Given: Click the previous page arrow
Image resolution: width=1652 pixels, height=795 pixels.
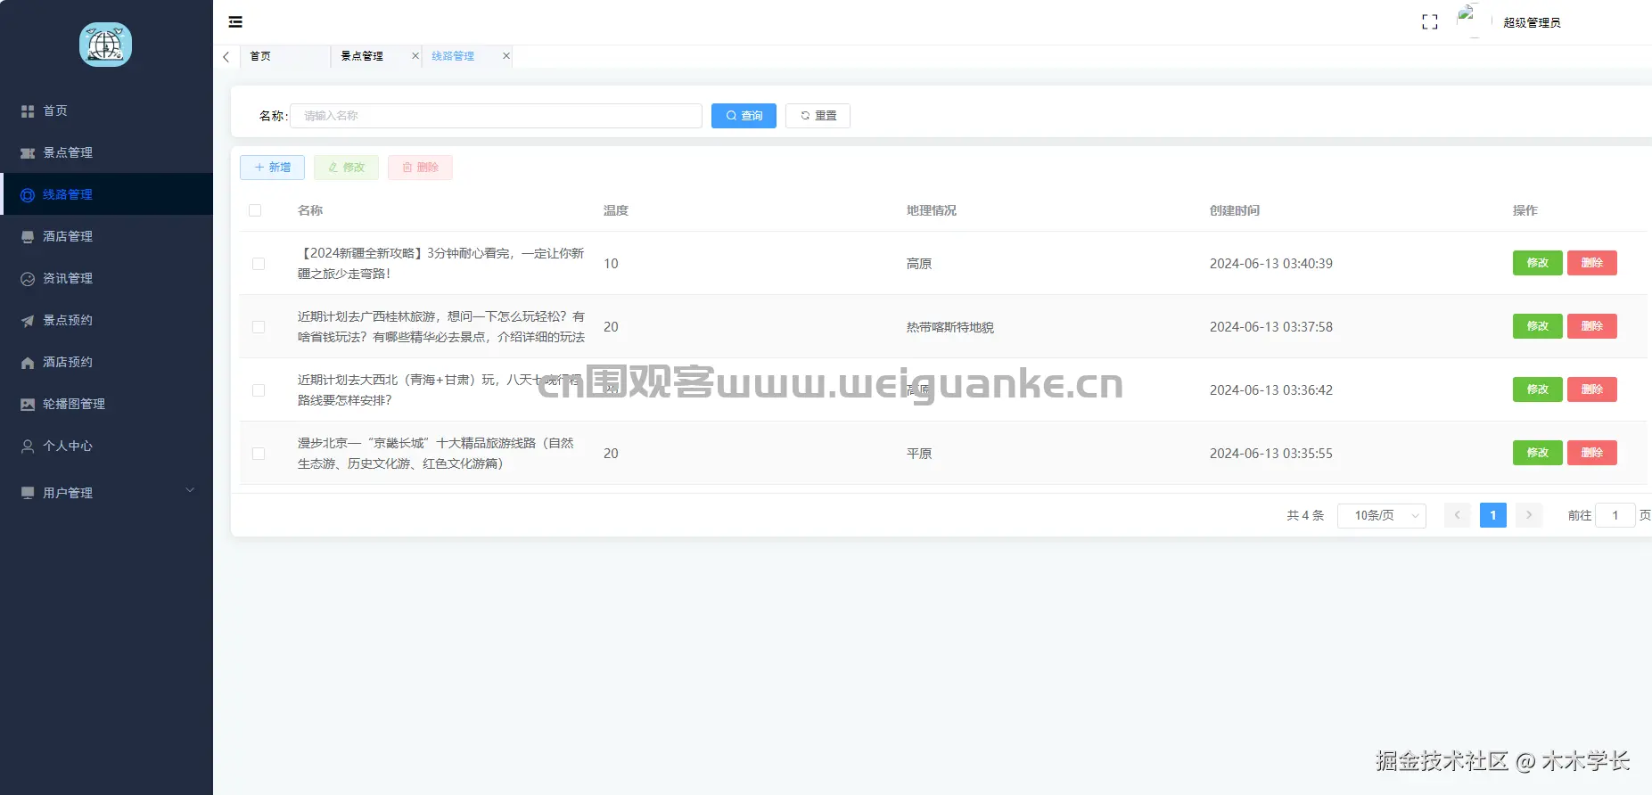Looking at the screenshot, I should pos(1458,515).
